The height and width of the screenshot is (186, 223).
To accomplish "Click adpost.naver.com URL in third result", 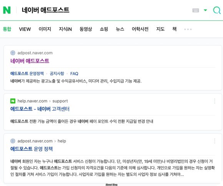I will pos(35,141).
